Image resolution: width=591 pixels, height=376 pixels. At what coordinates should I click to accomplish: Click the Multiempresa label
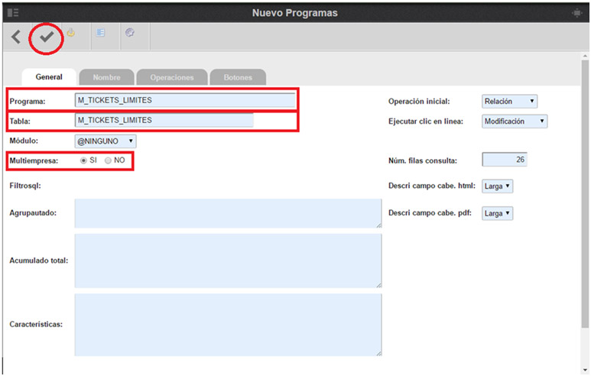34,161
